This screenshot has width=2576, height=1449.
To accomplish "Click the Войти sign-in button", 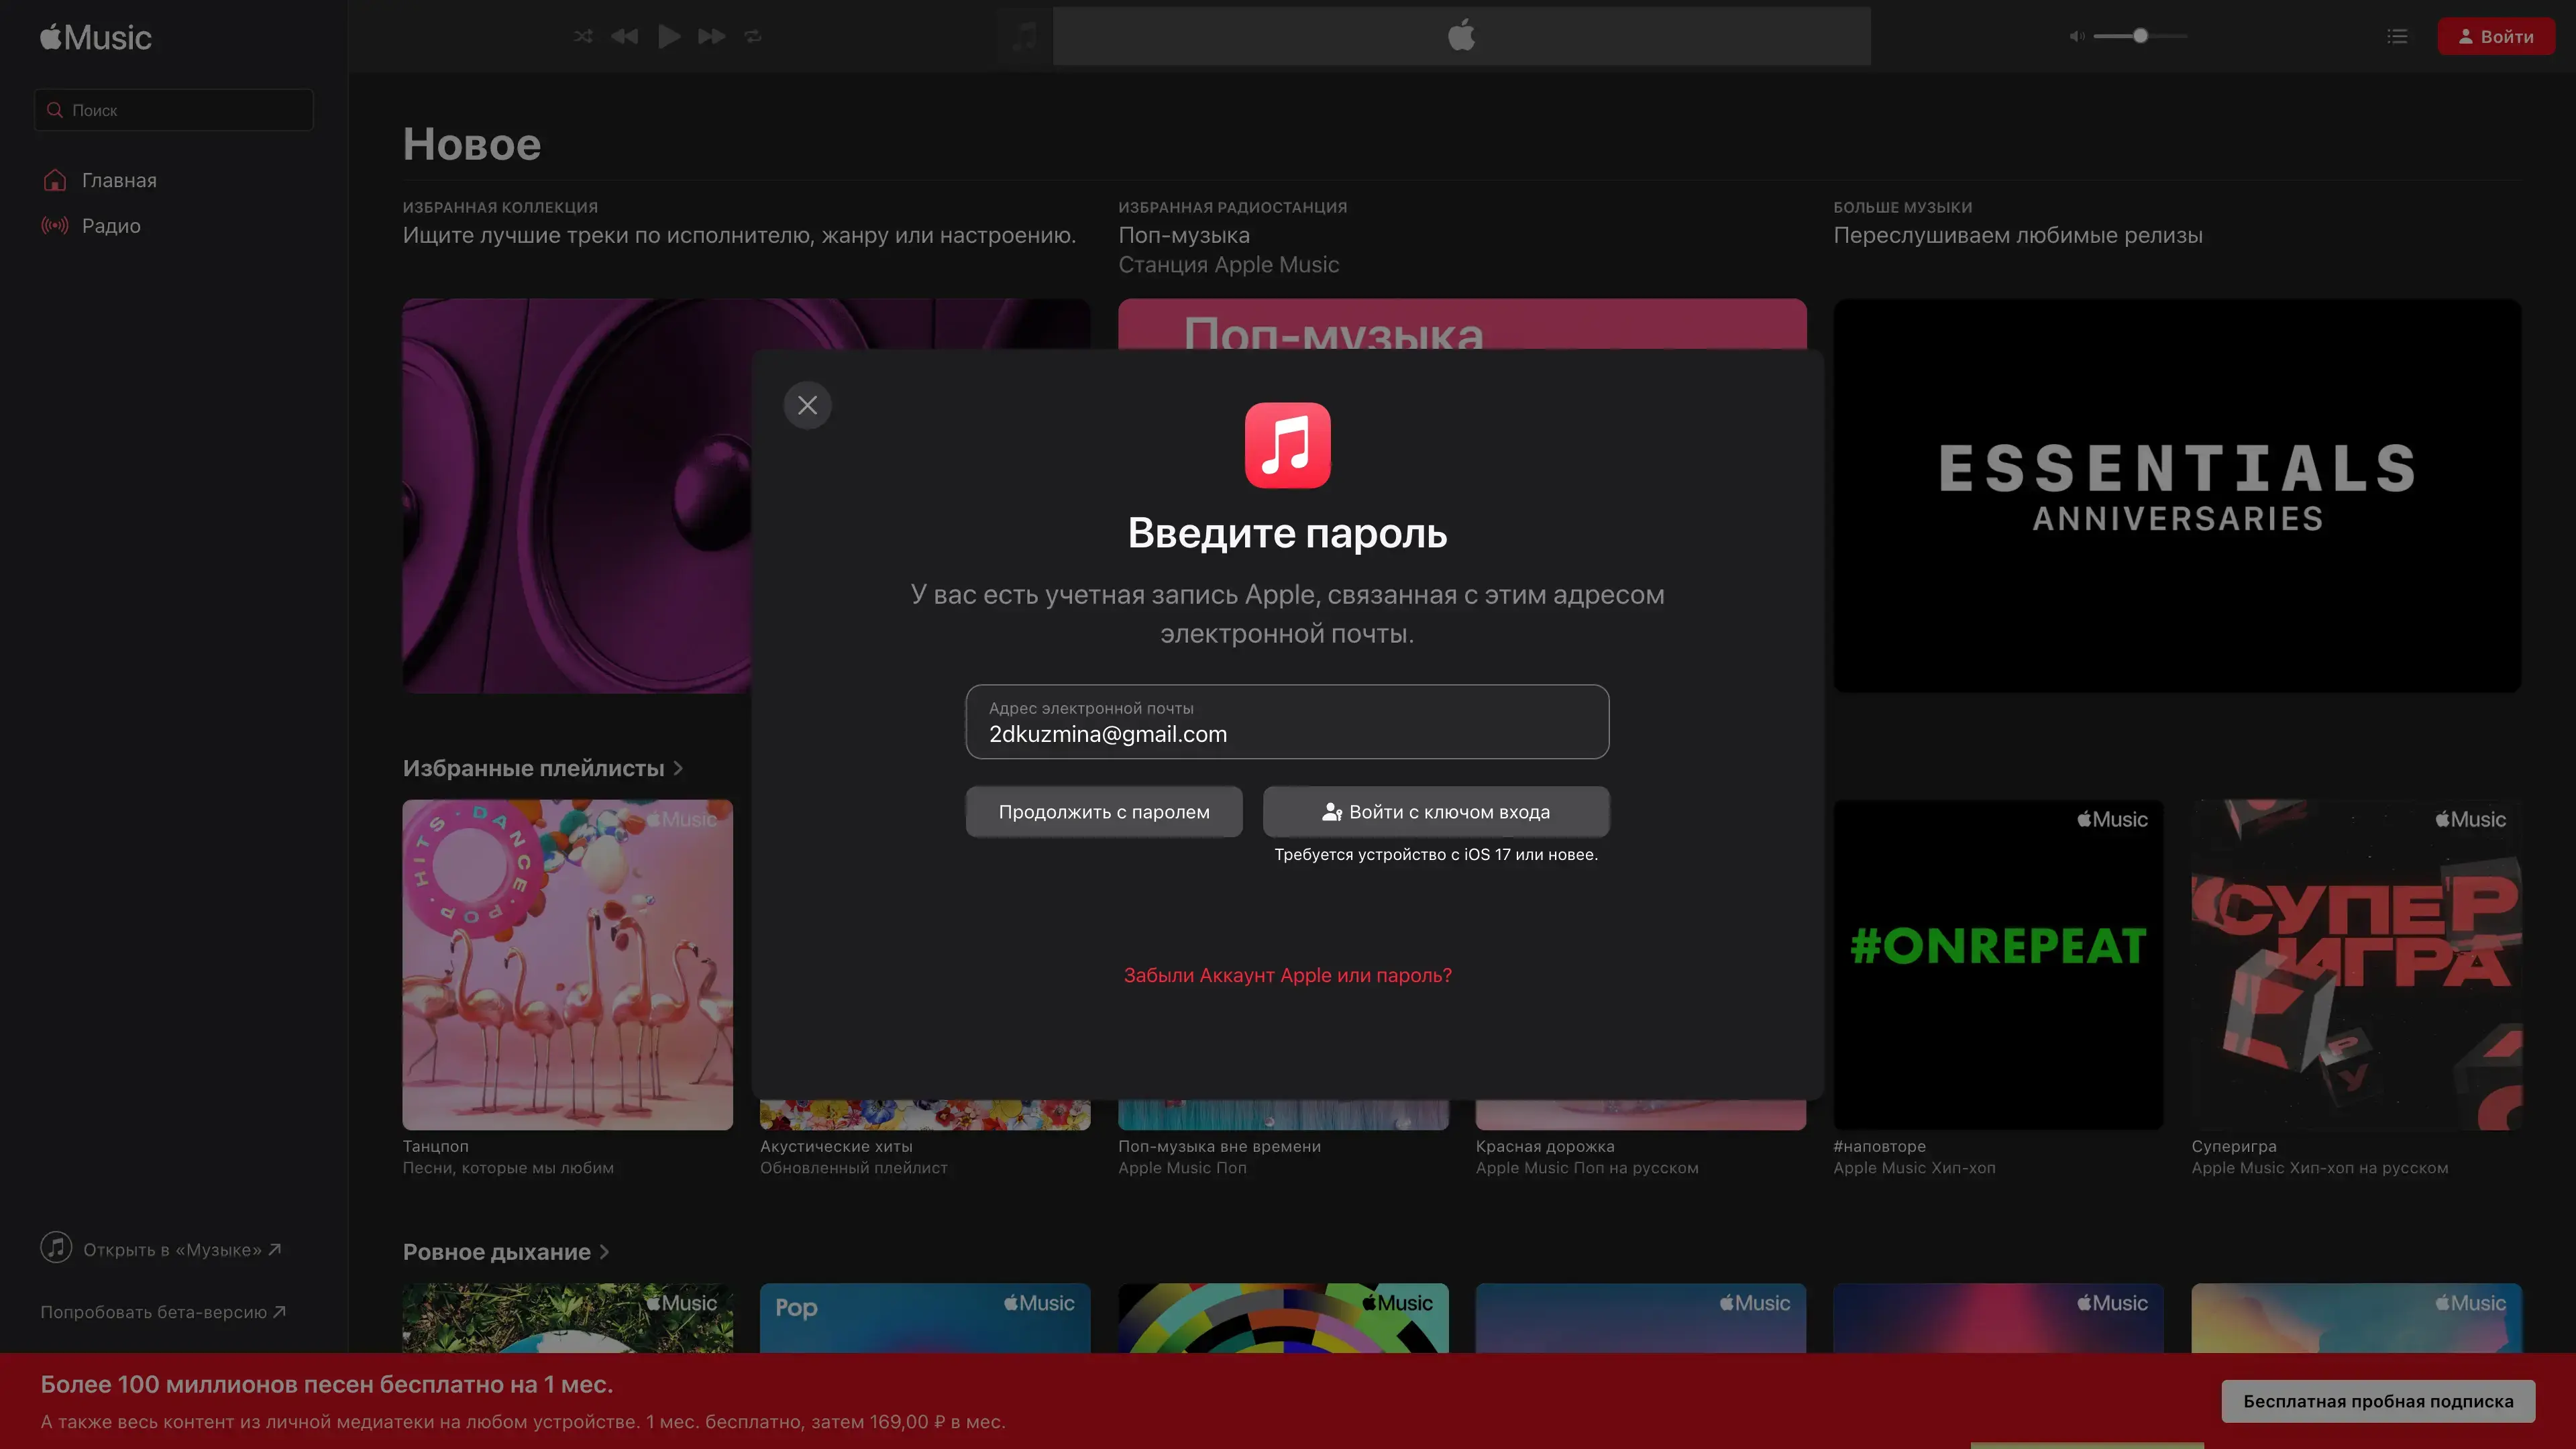I will (2496, 37).
